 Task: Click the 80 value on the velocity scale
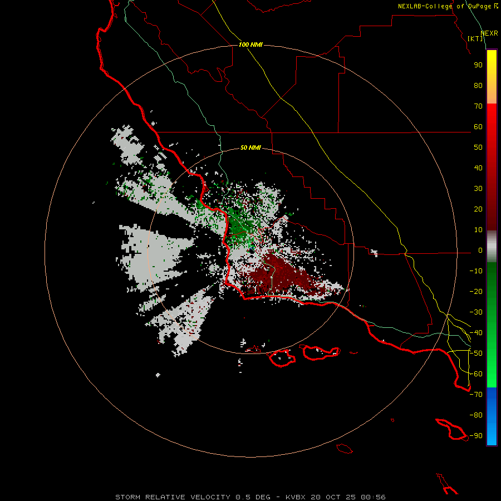(478, 86)
